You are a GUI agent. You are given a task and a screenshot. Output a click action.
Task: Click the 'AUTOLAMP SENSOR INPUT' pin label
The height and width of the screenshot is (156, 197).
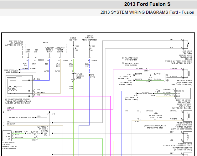coord(49,50)
